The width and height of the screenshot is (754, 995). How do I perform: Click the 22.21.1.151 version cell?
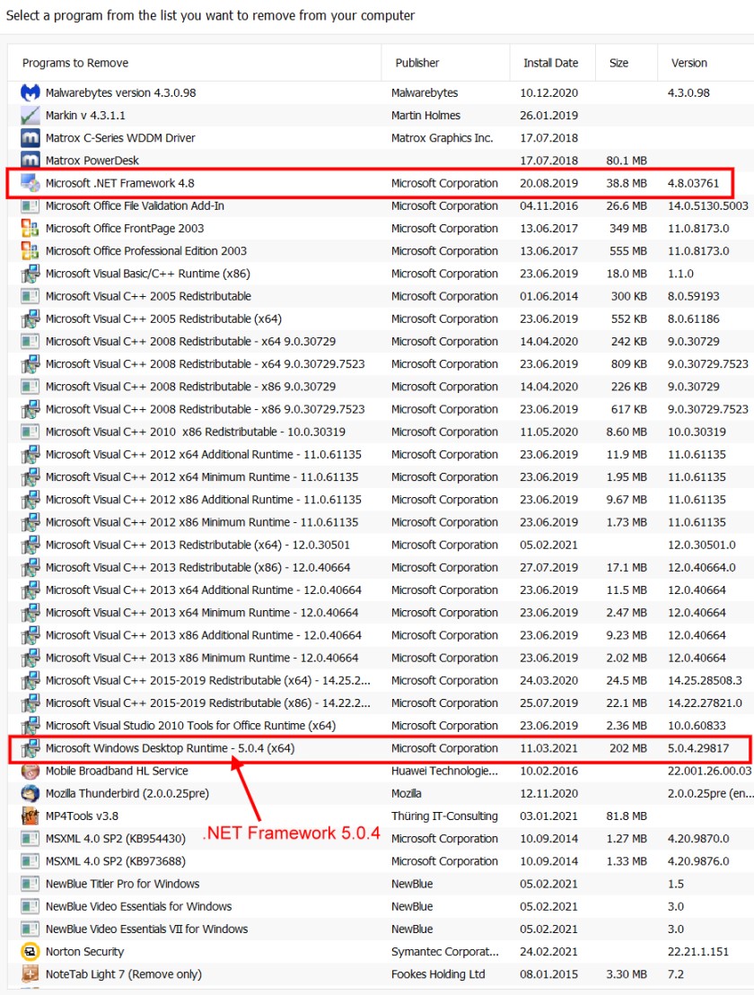698,952
